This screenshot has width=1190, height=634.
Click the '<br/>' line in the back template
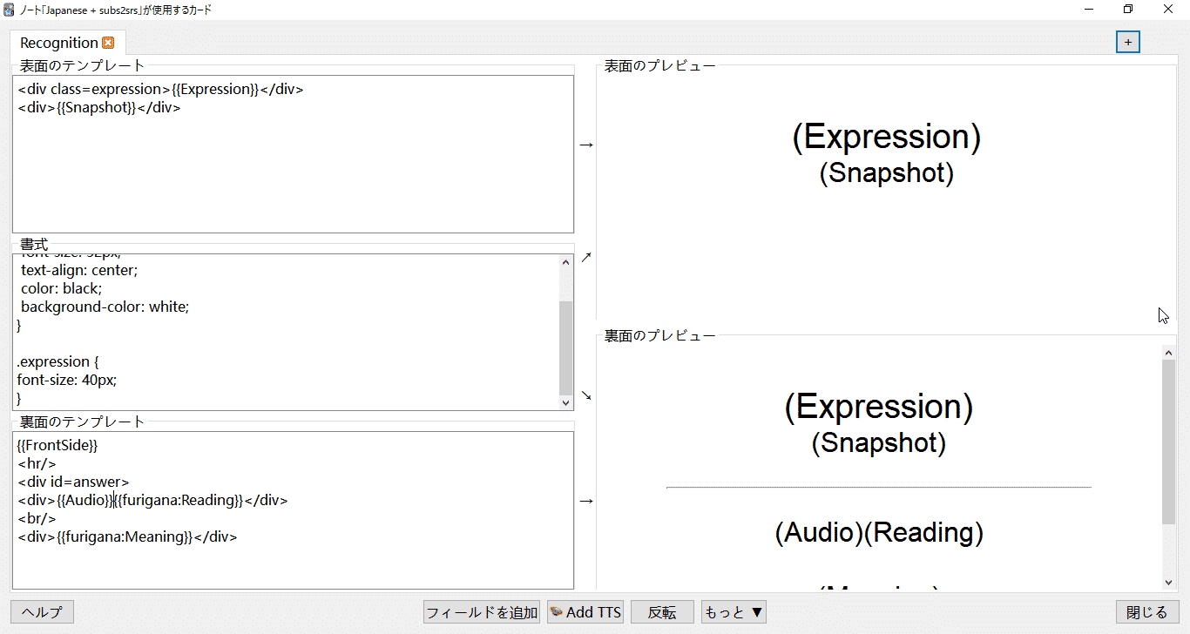coord(37,518)
